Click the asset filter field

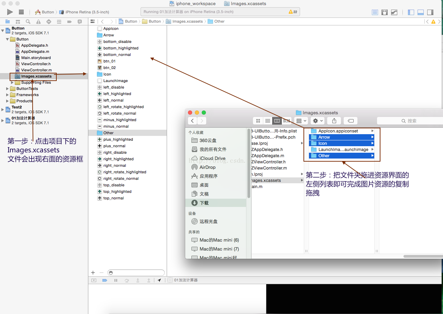136,272
